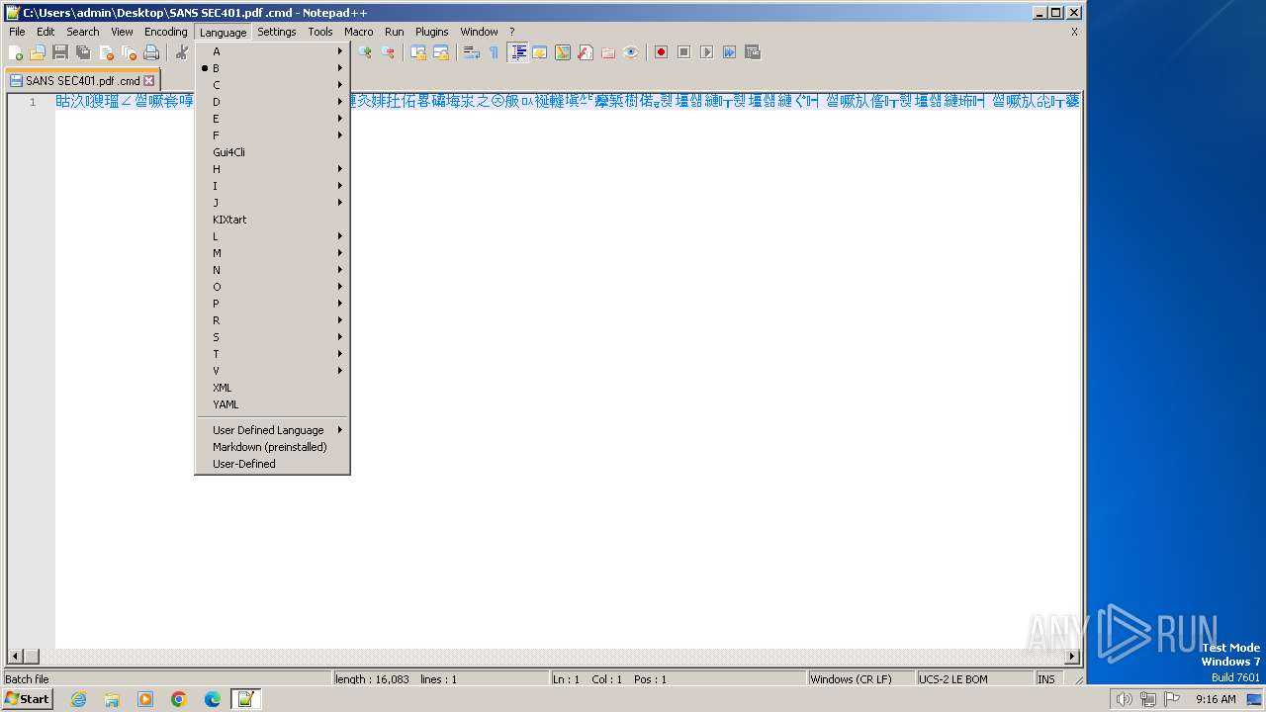The width and height of the screenshot is (1266, 712).
Task: Click the UCS-2 LE BOM encoding status
Action: coord(974,679)
